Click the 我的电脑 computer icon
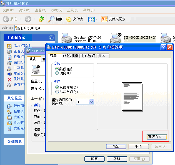The width and height of the screenshot is (175, 165). pyautogui.click(x=10, y=128)
